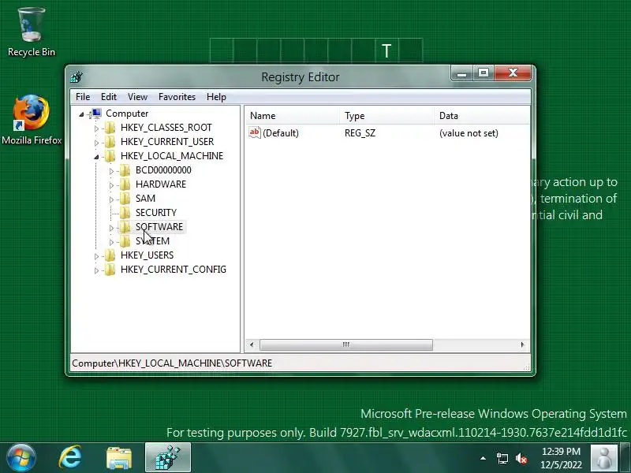Image resolution: width=631 pixels, height=473 pixels.
Task: Click the HKEY_CLASSES_ROOT folder icon
Action: tap(110, 128)
